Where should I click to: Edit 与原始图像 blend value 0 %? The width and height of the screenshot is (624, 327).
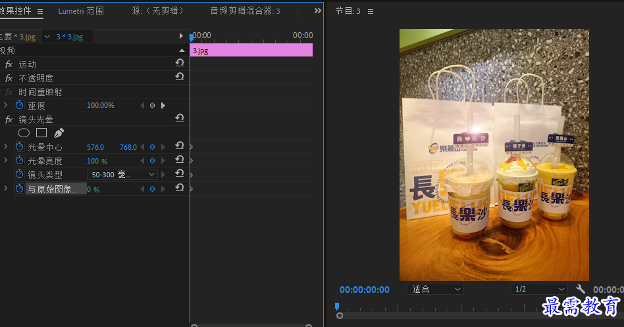click(x=93, y=190)
